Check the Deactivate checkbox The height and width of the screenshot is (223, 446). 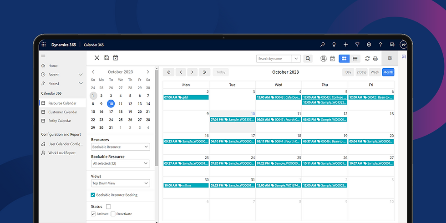[113, 214]
